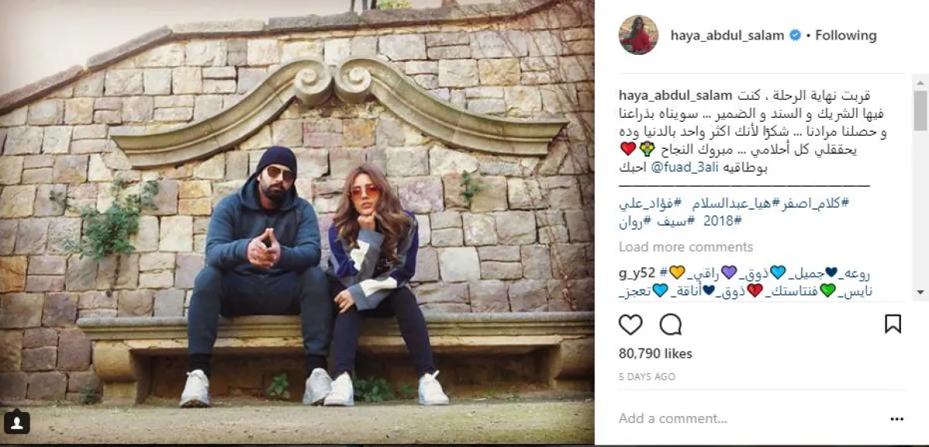This screenshot has height=447, width=929.
Task: Open comments using the speech bubble icon
Action: click(x=670, y=325)
